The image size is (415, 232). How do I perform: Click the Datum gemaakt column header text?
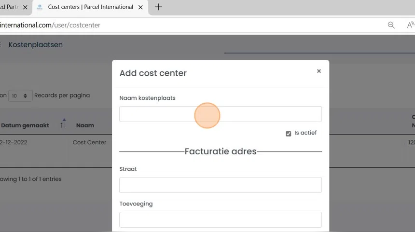tap(25, 125)
